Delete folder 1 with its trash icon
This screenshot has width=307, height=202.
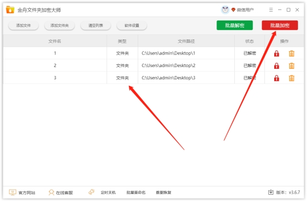point(291,53)
